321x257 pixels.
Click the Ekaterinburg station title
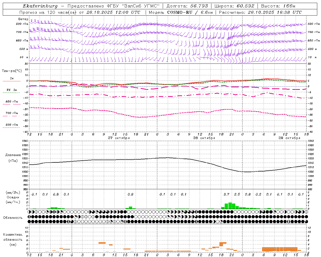click(x=40, y=6)
